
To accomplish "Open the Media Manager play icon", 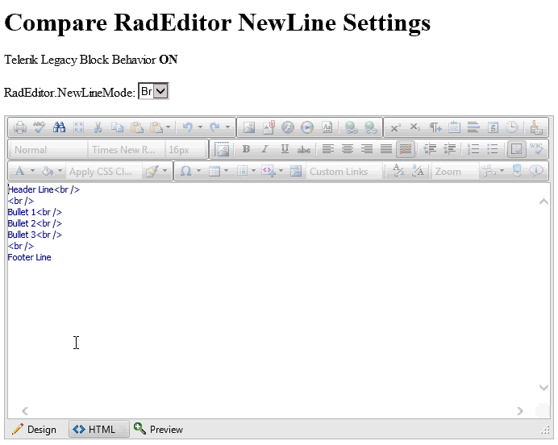I will [307, 127].
